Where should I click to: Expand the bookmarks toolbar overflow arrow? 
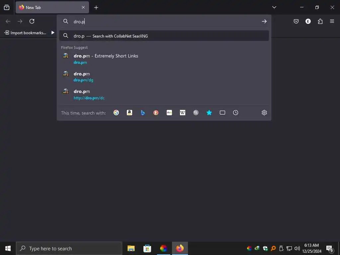53,33
